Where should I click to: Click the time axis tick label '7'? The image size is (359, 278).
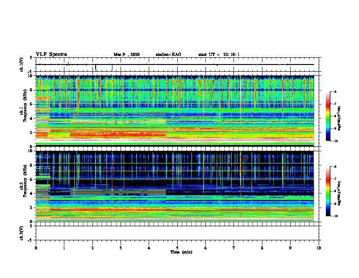click(234, 248)
